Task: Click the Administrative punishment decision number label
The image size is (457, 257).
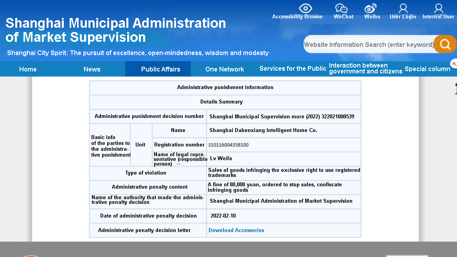Action: [x=149, y=116]
